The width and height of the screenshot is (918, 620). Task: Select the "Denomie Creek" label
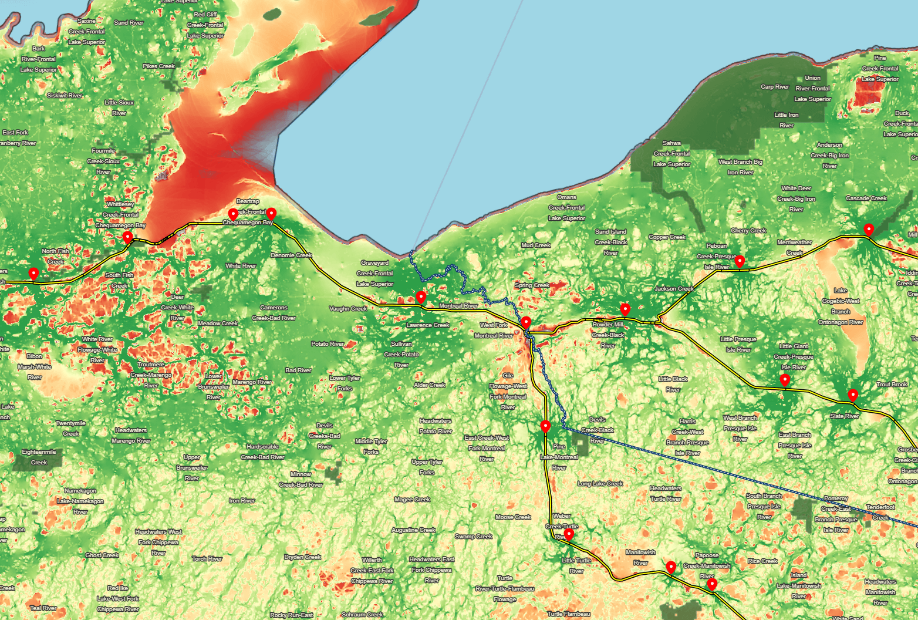(292, 255)
